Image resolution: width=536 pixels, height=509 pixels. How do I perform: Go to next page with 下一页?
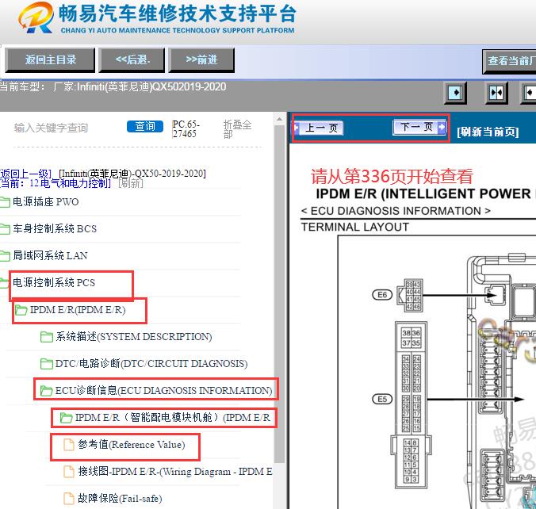419,127
